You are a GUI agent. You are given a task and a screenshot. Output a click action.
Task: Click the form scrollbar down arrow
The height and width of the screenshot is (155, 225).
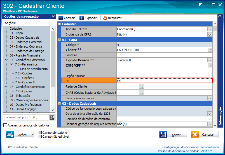pyautogui.click(x=215, y=125)
